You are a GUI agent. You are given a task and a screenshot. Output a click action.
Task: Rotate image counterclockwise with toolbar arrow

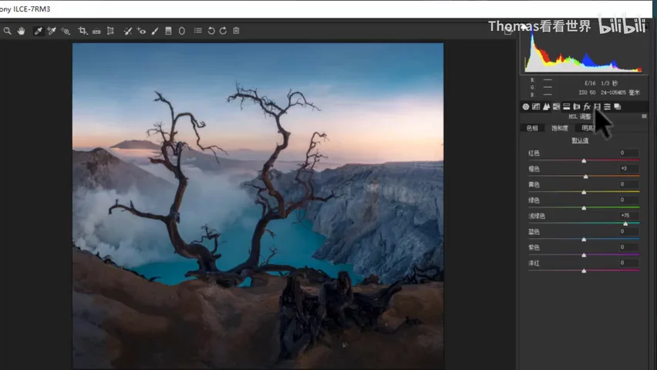click(211, 31)
